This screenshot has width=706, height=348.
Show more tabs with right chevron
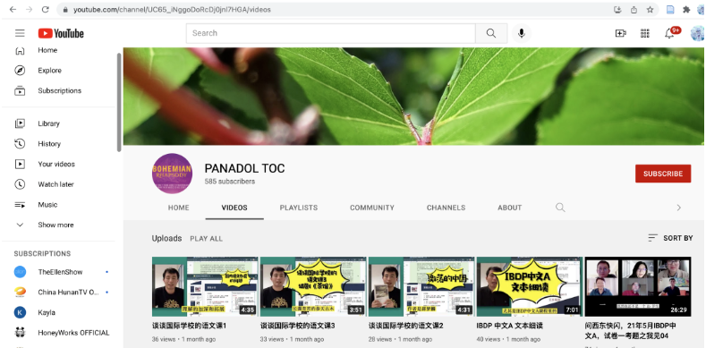[679, 208]
